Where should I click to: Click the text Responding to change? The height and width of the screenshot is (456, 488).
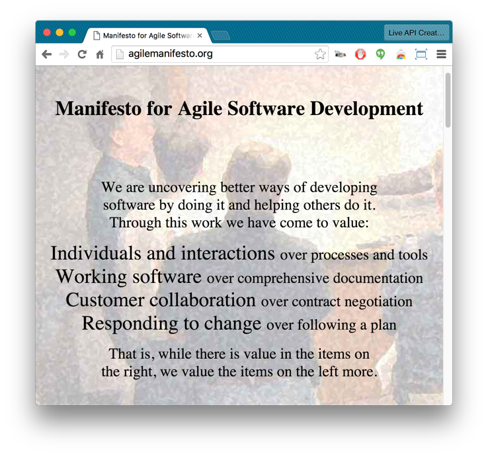point(171,323)
